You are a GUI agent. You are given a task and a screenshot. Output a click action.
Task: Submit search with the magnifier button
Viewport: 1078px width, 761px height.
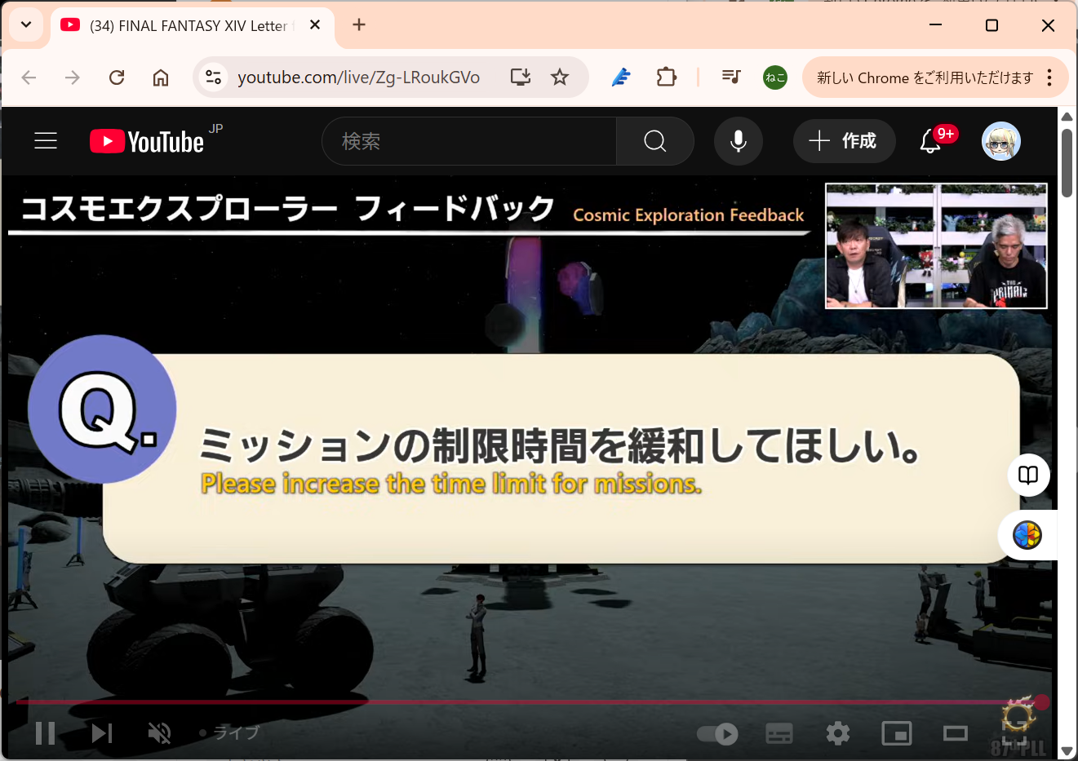coord(655,141)
